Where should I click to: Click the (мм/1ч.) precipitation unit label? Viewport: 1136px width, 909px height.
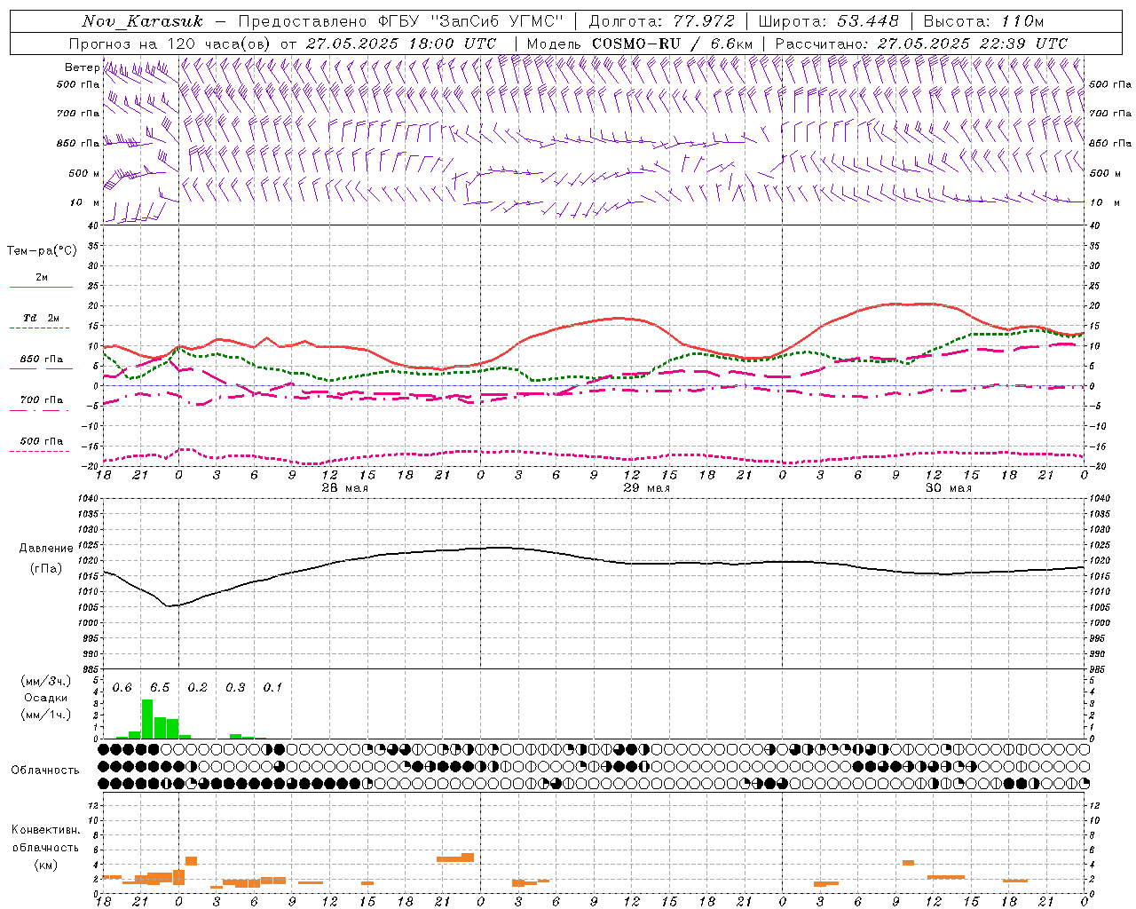point(45,715)
